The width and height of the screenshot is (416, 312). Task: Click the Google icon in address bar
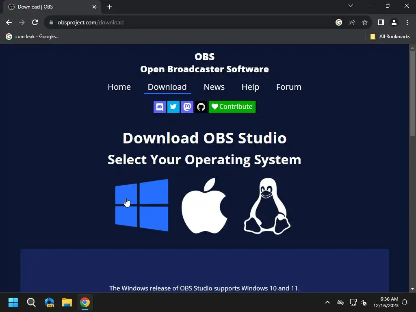338,23
